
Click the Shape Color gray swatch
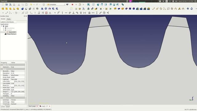tap(12, 92)
